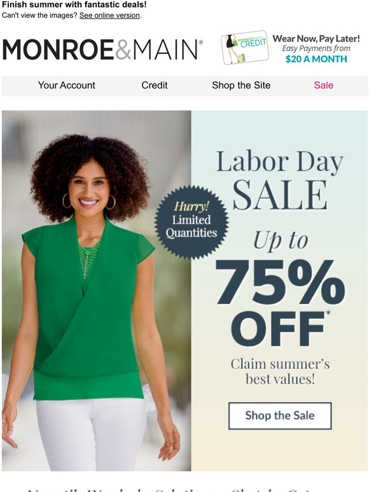Go to the Credit navigation item
This screenshot has width=369, height=492.
pos(154,85)
